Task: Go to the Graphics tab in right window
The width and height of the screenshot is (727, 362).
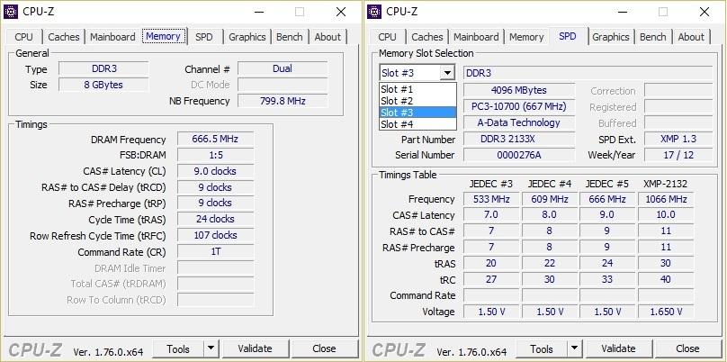Action: click(x=610, y=37)
